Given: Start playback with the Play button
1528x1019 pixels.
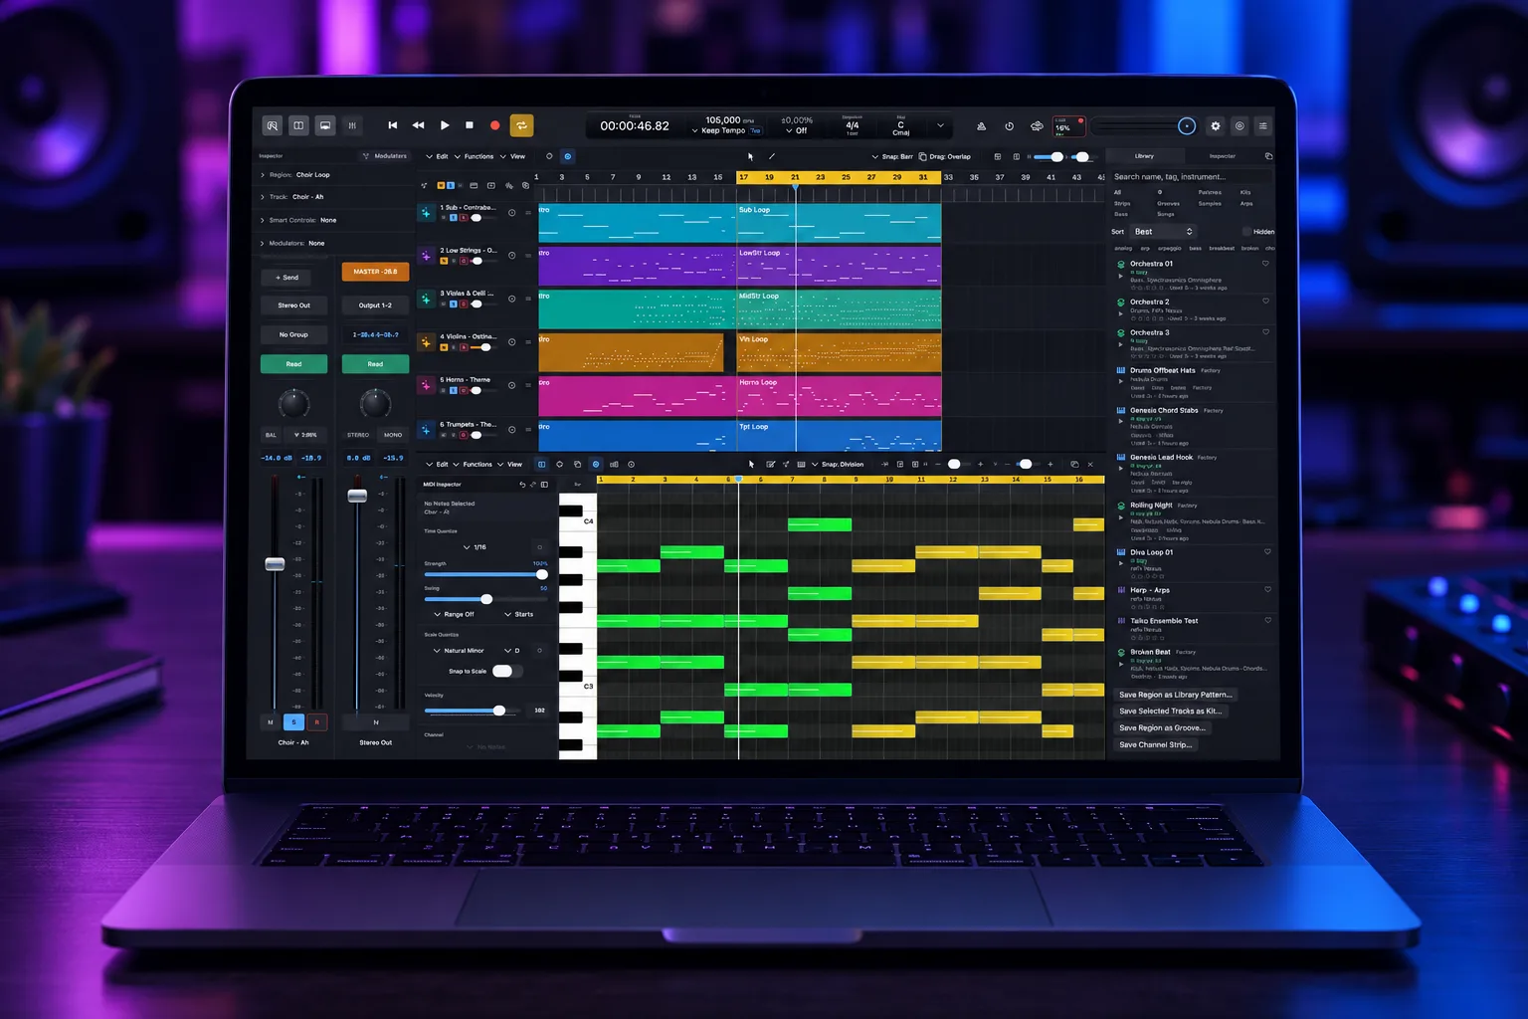Looking at the screenshot, I should (x=445, y=125).
